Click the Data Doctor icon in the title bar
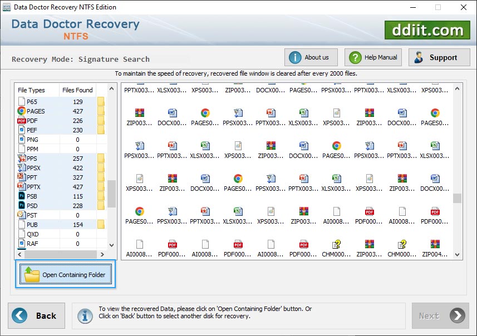 (x=6, y=7)
